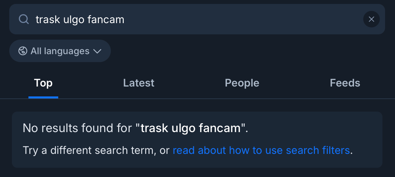The width and height of the screenshot is (395, 177).
Task: Switch to the Latest tab
Action: [x=139, y=83]
